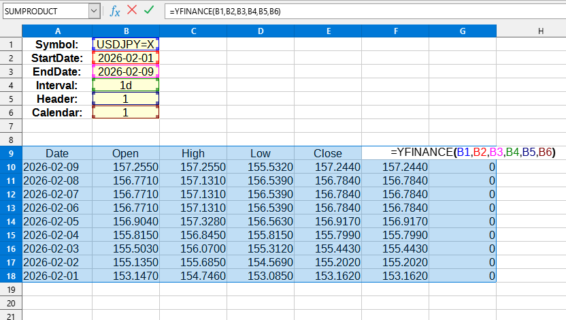Click value 153.1620 in column F
The height and width of the screenshot is (320, 566).
click(x=395, y=276)
